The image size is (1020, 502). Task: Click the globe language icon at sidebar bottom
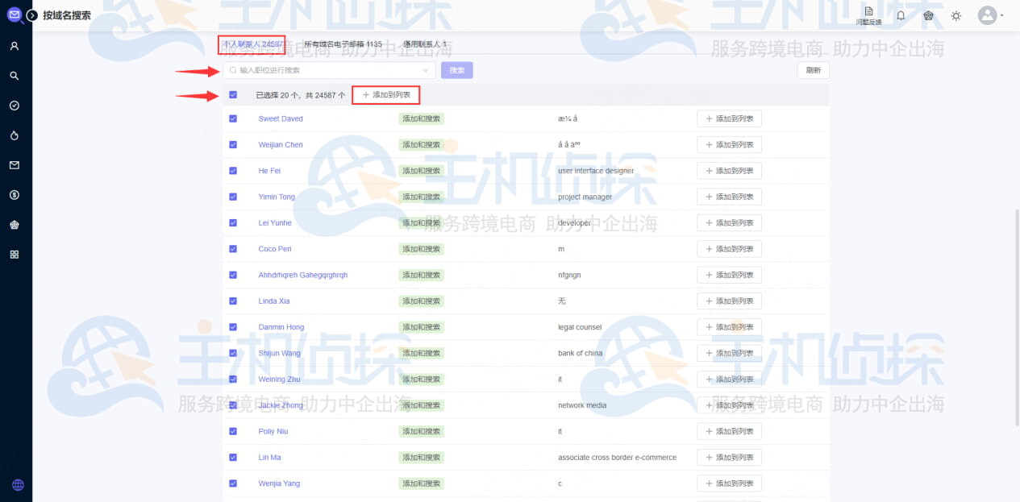(x=18, y=485)
